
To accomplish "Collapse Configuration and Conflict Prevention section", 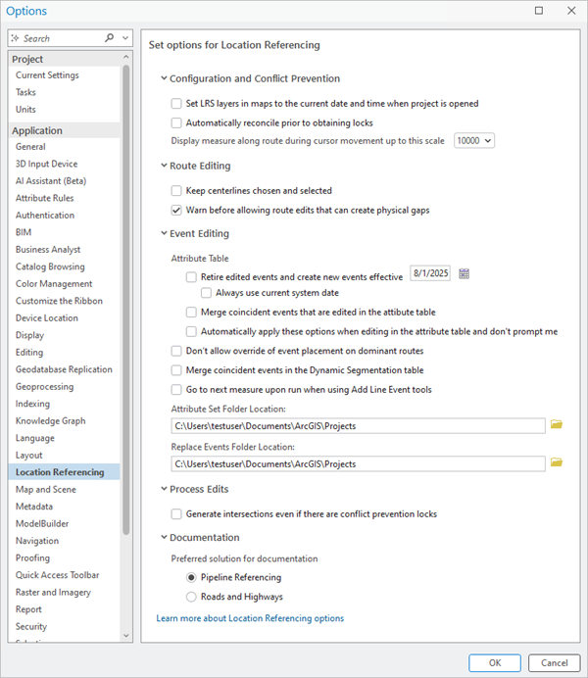I will pos(164,78).
